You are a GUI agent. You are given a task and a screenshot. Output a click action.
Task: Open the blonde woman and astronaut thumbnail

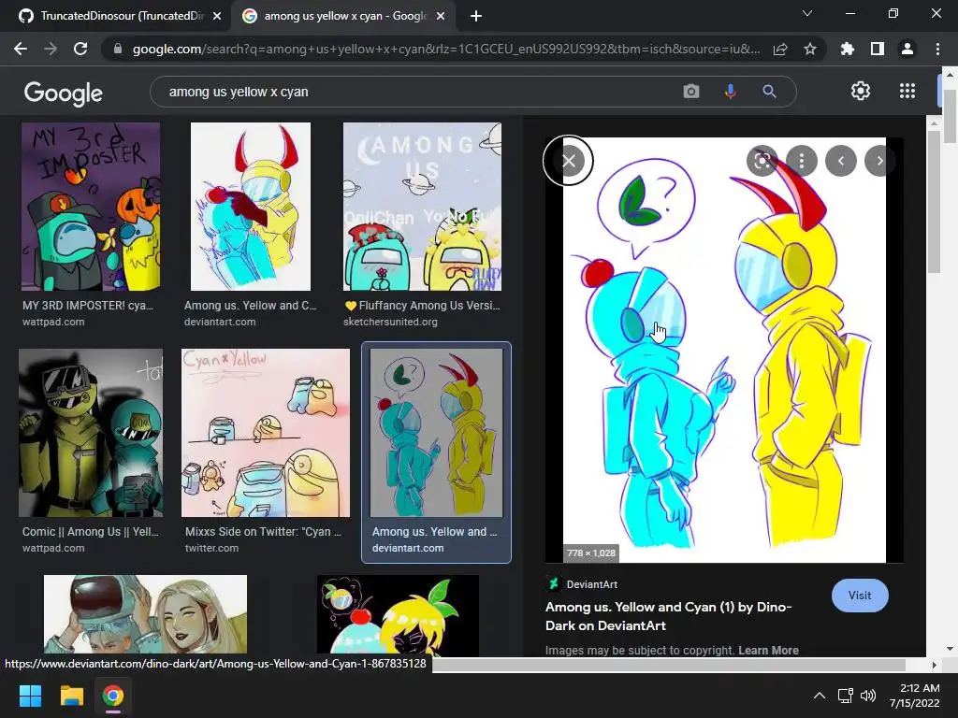point(145,614)
